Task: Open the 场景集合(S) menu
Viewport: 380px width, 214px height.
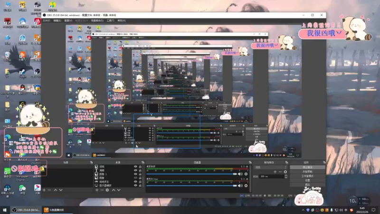Action: [97, 20]
